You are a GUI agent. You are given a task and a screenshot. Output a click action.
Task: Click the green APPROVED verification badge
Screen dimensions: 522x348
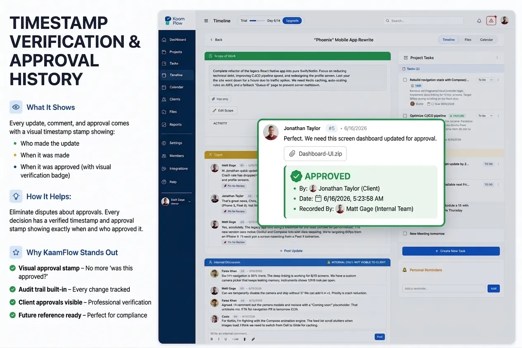click(x=296, y=176)
